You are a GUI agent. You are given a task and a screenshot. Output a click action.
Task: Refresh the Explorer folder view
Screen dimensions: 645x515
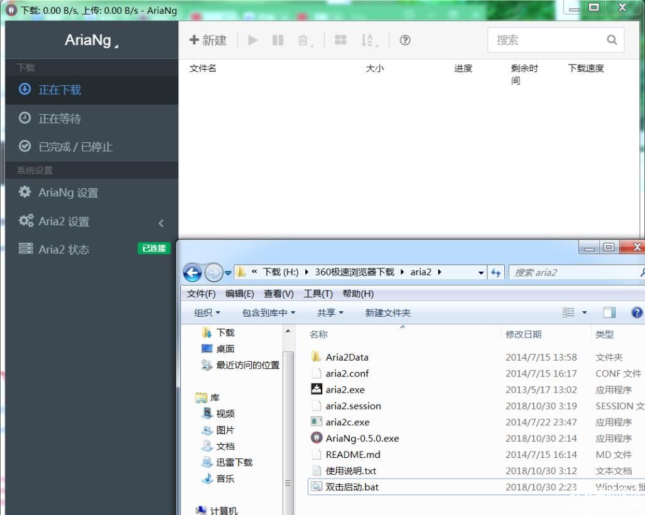tap(496, 272)
